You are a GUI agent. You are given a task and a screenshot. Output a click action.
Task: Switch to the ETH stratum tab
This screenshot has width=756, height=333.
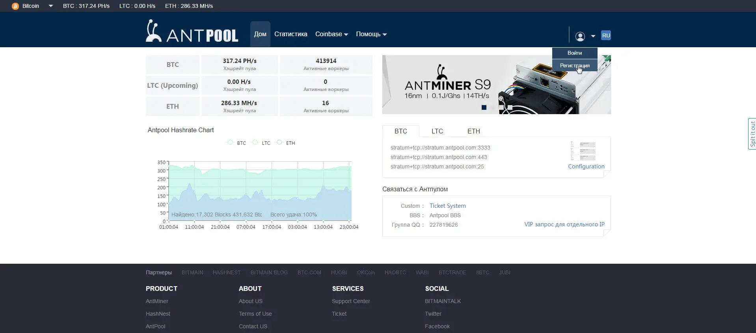coord(473,131)
